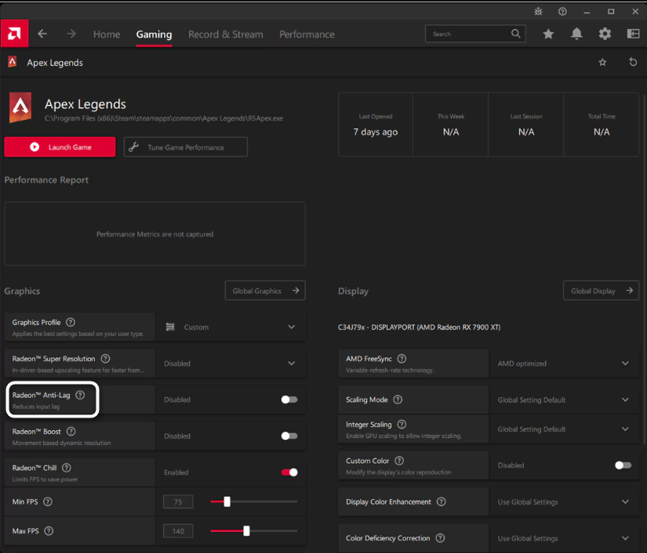Switch to Record & Stream tab

tap(226, 34)
